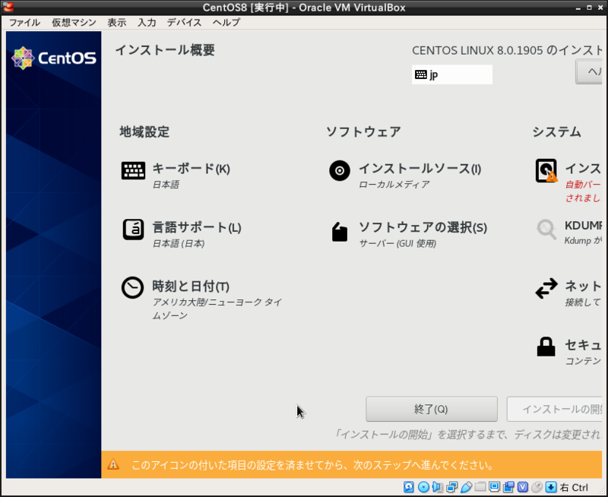Click the VirtualBox CPU virtualization status icon
The height and width of the screenshot is (497, 608).
tap(523, 487)
